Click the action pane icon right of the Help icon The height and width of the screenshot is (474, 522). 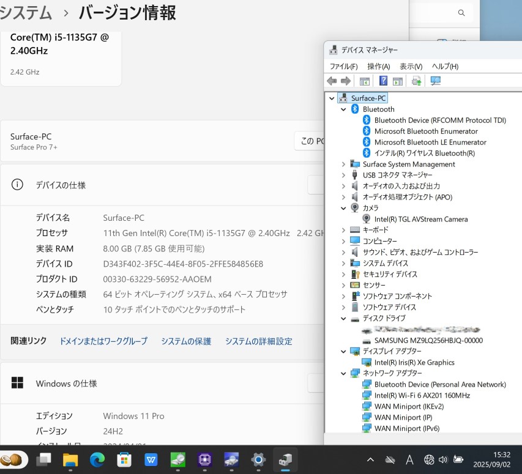coord(398,81)
